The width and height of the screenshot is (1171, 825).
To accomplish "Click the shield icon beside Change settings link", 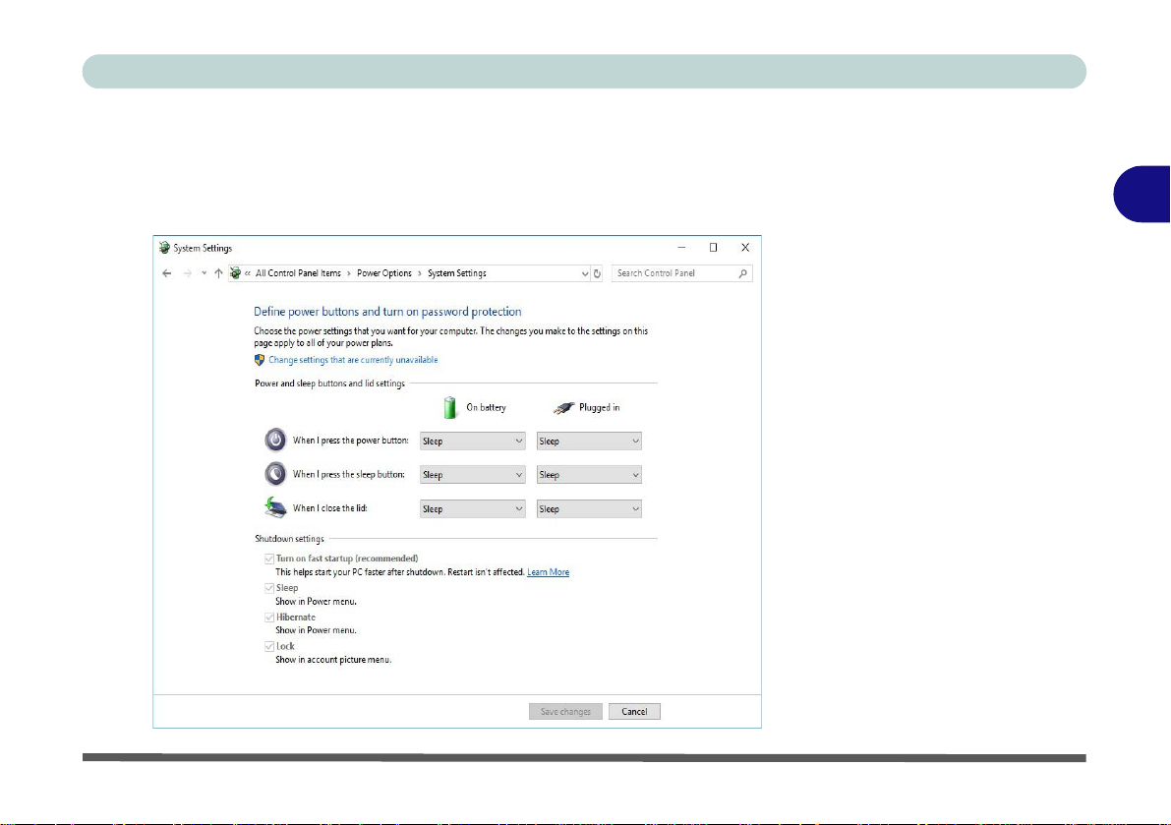I will pos(260,360).
